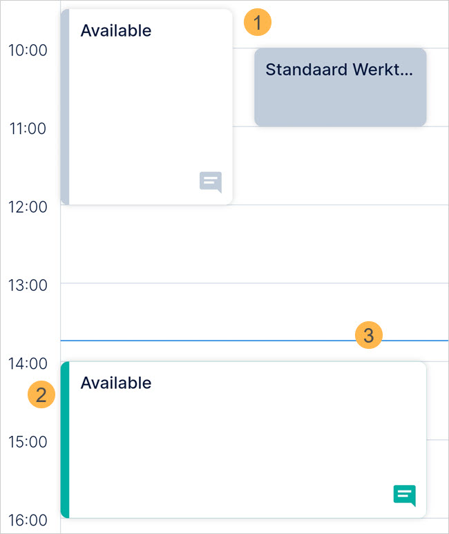Click the 16:00 time label
This screenshot has height=534, width=449.
tap(27, 519)
